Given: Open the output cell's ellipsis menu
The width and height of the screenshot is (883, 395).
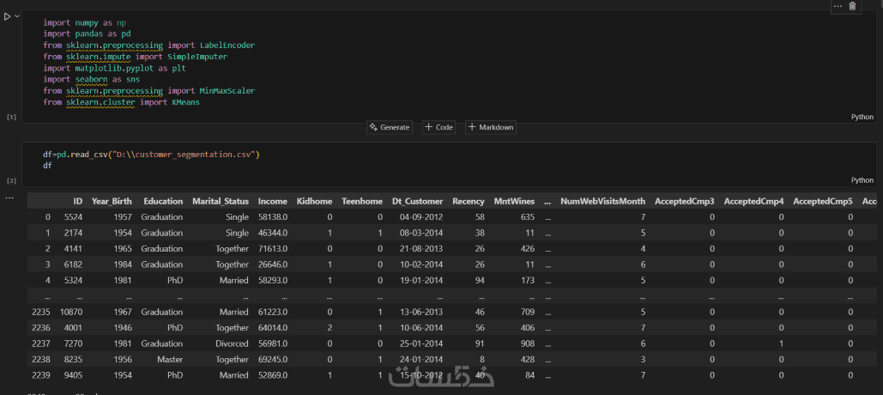Looking at the screenshot, I should click(x=9, y=198).
